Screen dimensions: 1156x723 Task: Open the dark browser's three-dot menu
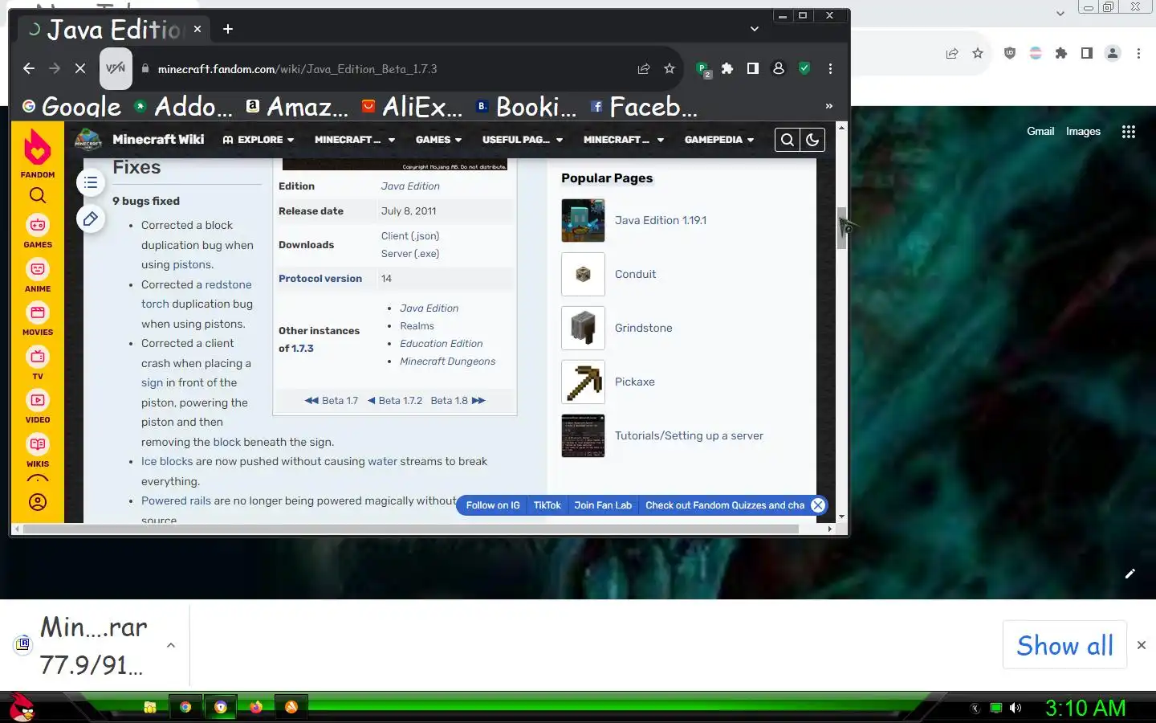pyautogui.click(x=830, y=69)
